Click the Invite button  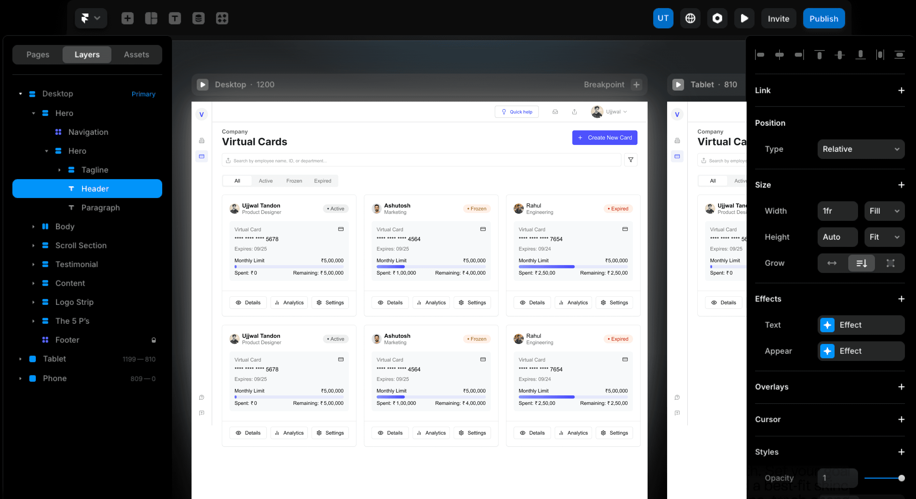pos(779,18)
